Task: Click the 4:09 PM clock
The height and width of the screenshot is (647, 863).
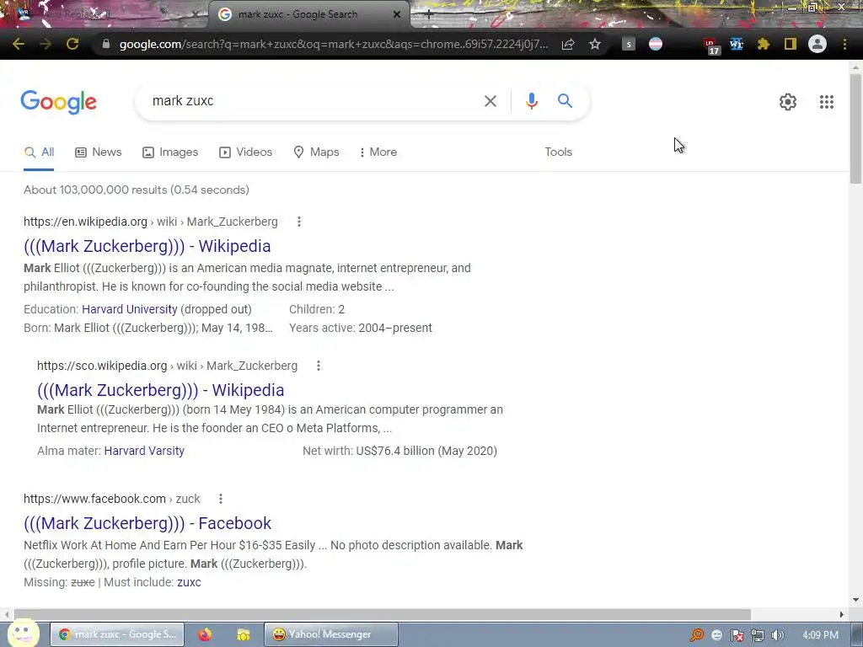Action: pyautogui.click(x=820, y=635)
